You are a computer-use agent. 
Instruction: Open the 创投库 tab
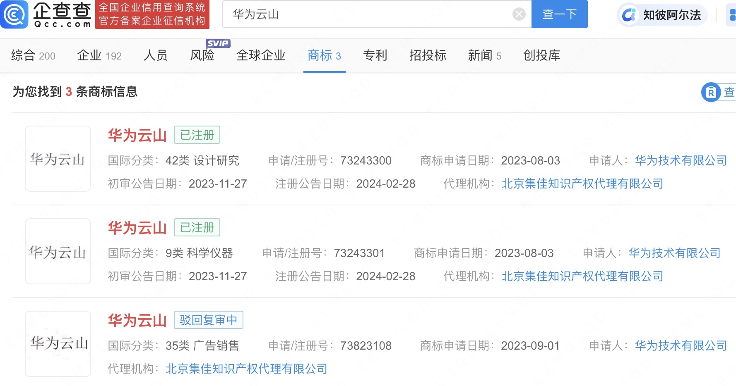point(541,55)
